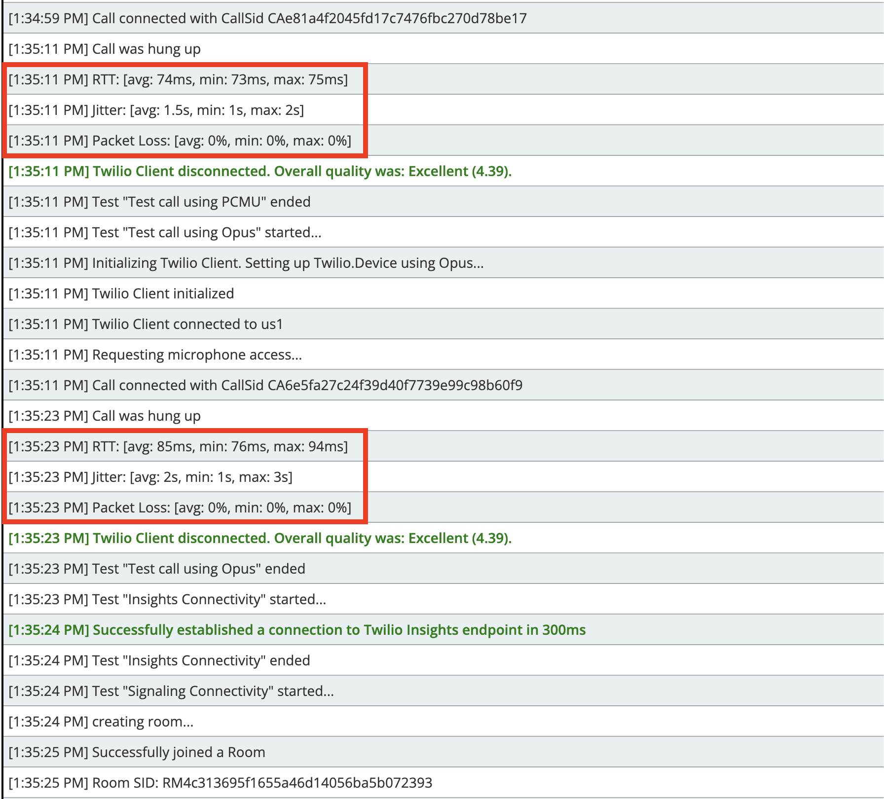Click the green Twilio Insights endpoint 300ms message
Image resolution: width=884 pixels, height=799 pixels.
[297, 630]
